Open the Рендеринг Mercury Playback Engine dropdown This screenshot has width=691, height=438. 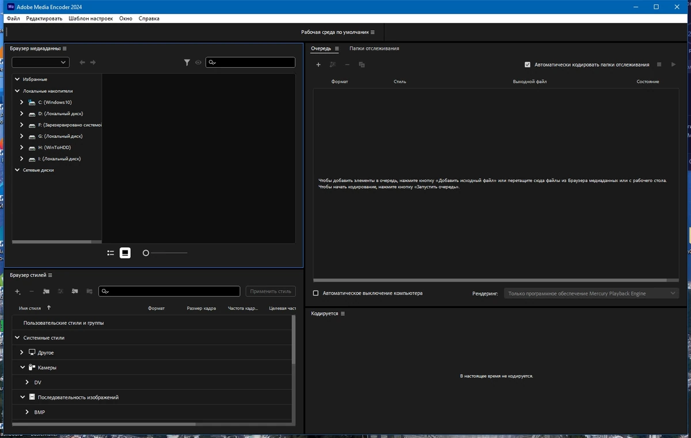[591, 294]
